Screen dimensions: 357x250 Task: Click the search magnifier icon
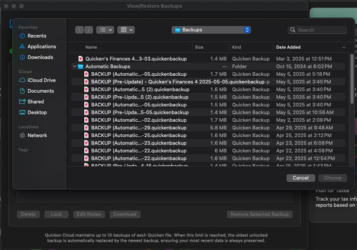point(293,30)
